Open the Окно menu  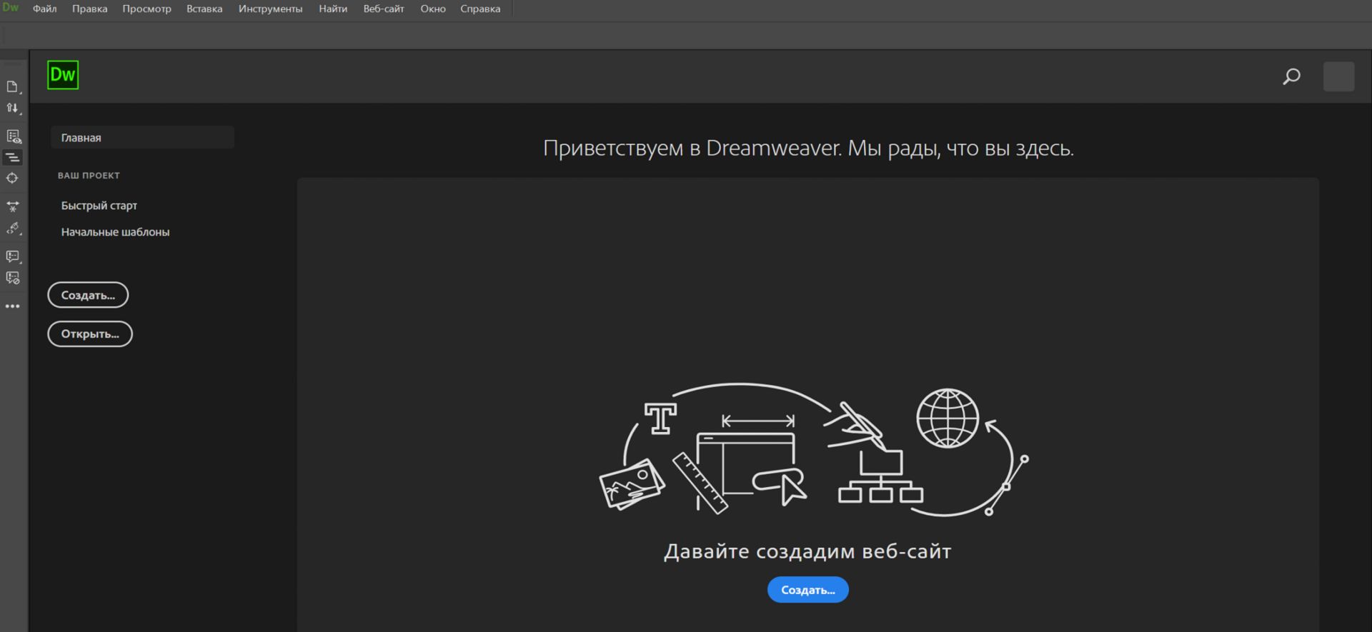tap(433, 9)
